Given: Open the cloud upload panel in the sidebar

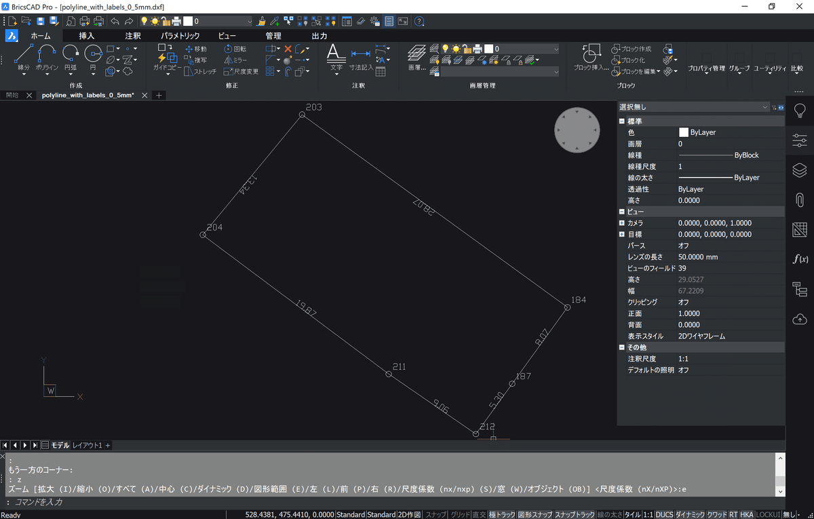Looking at the screenshot, I should pyautogui.click(x=800, y=318).
